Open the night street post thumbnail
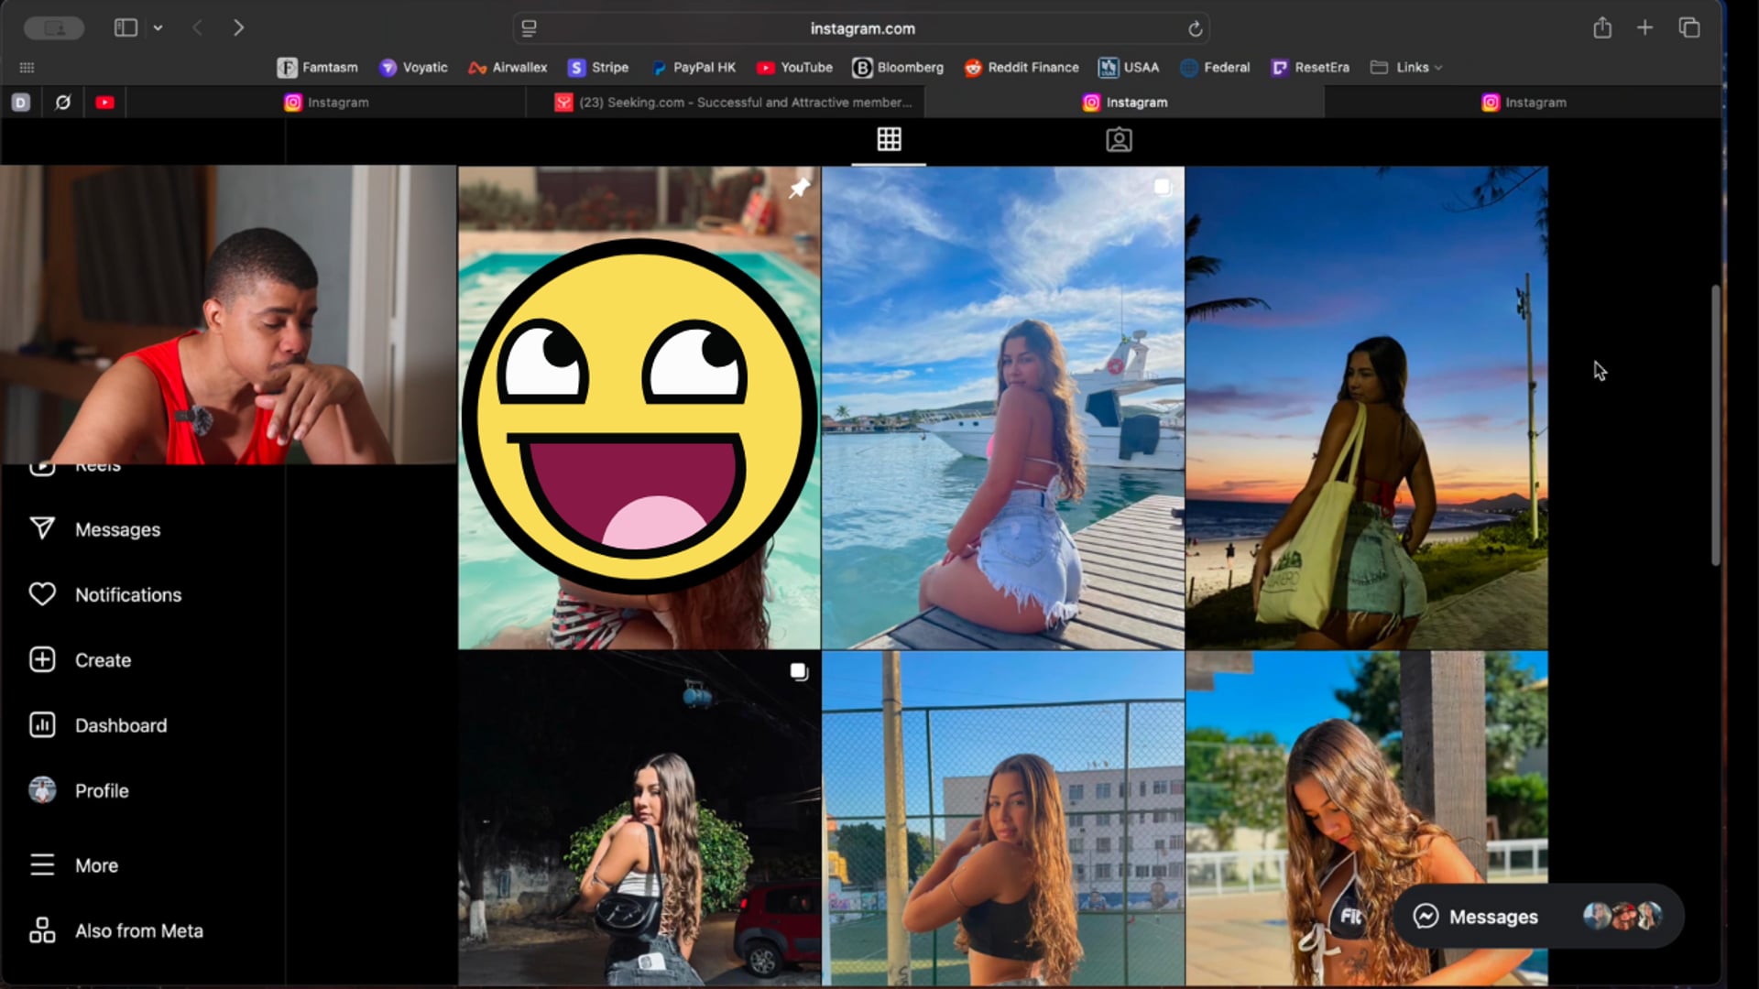Screen dimensions: 1759x989 (639, 818)
